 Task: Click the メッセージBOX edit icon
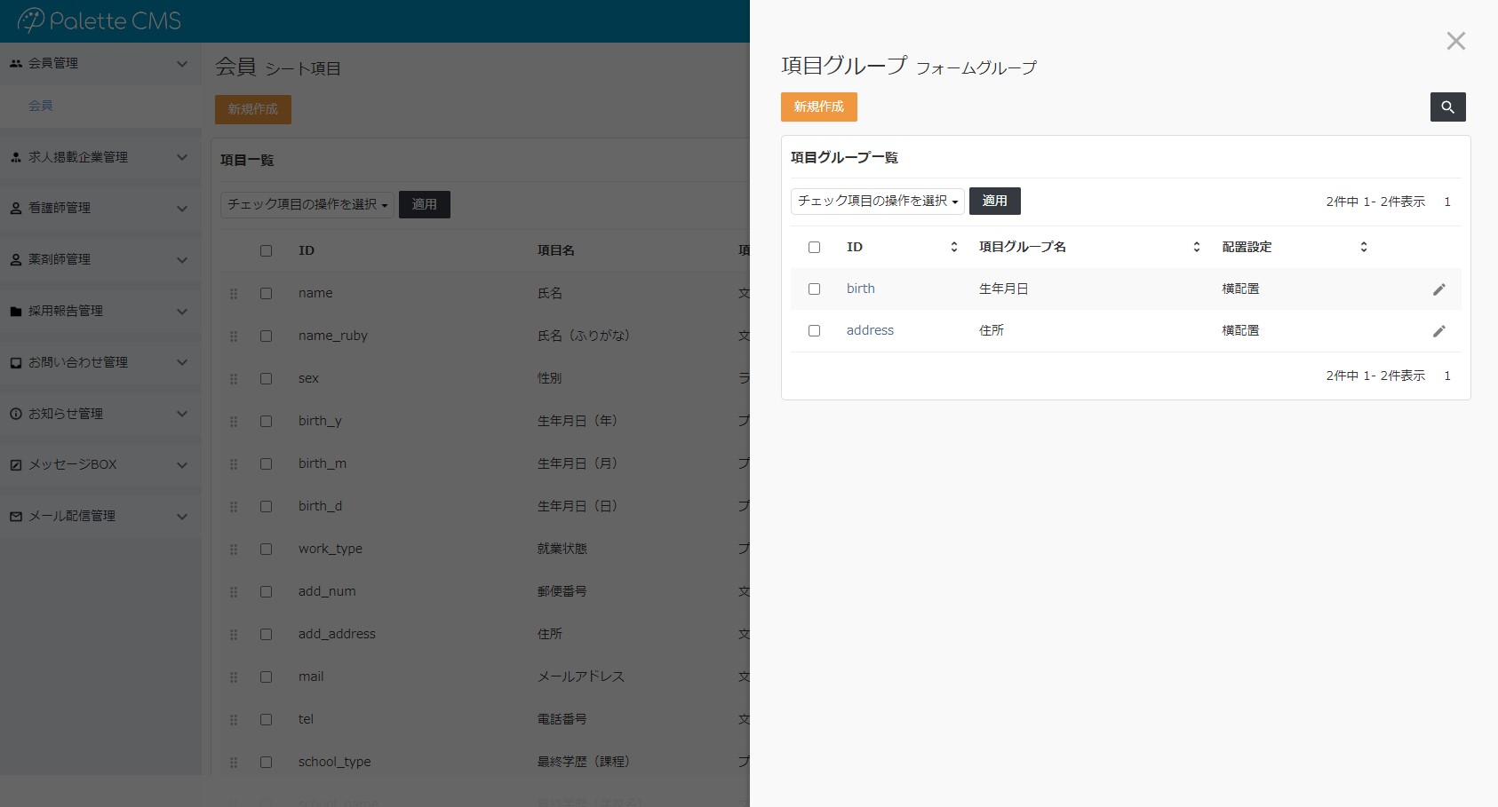point(16,464)
